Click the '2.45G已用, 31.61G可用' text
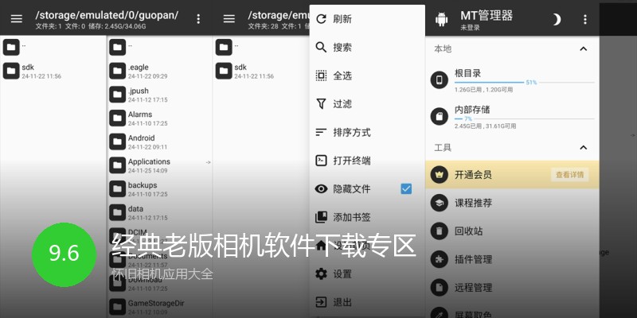The height and width of the screenshot is (318, 637). pos(485,126)
